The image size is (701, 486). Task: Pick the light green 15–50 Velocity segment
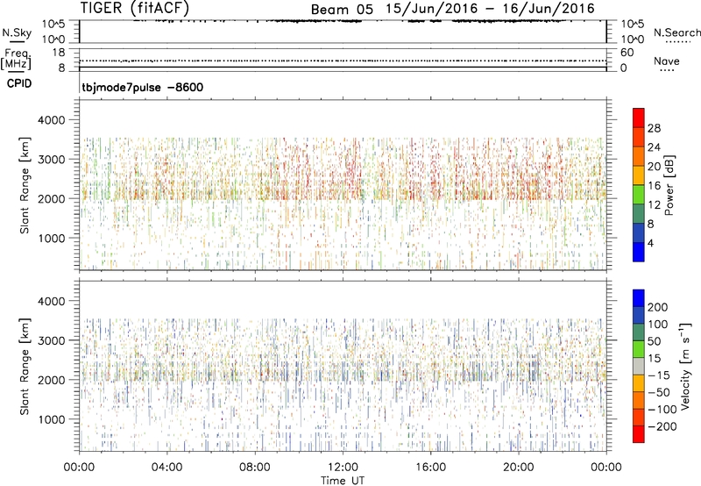tap(639, 349)
